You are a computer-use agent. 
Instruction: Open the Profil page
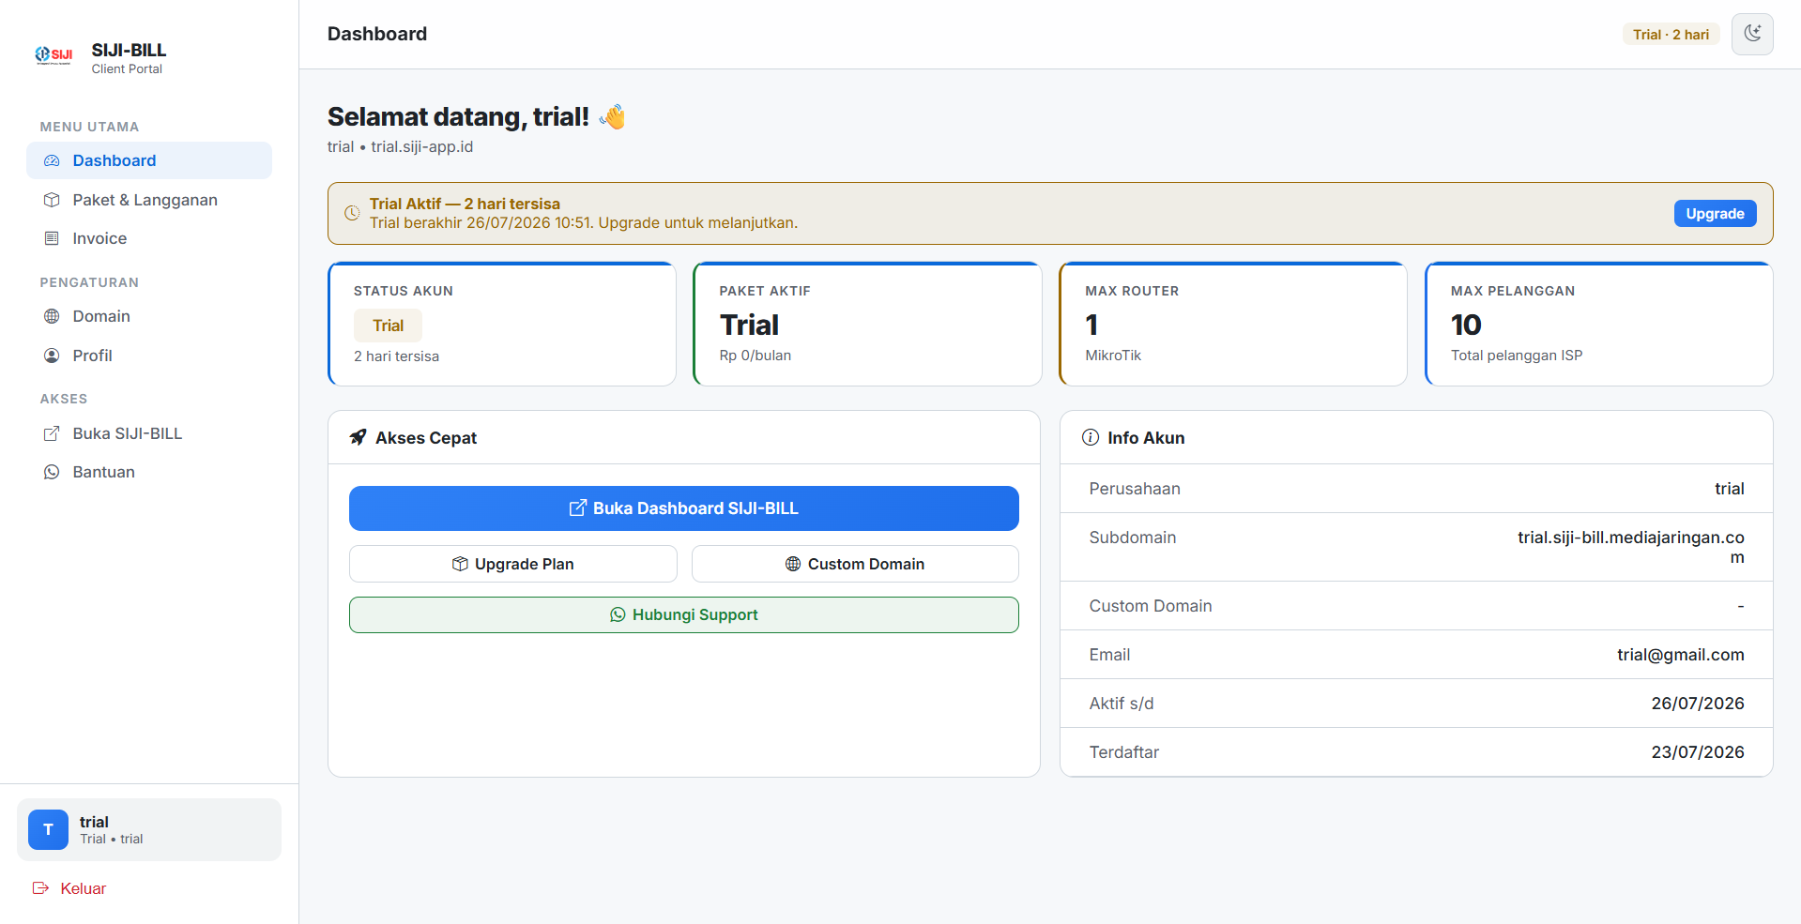point(149,356)
